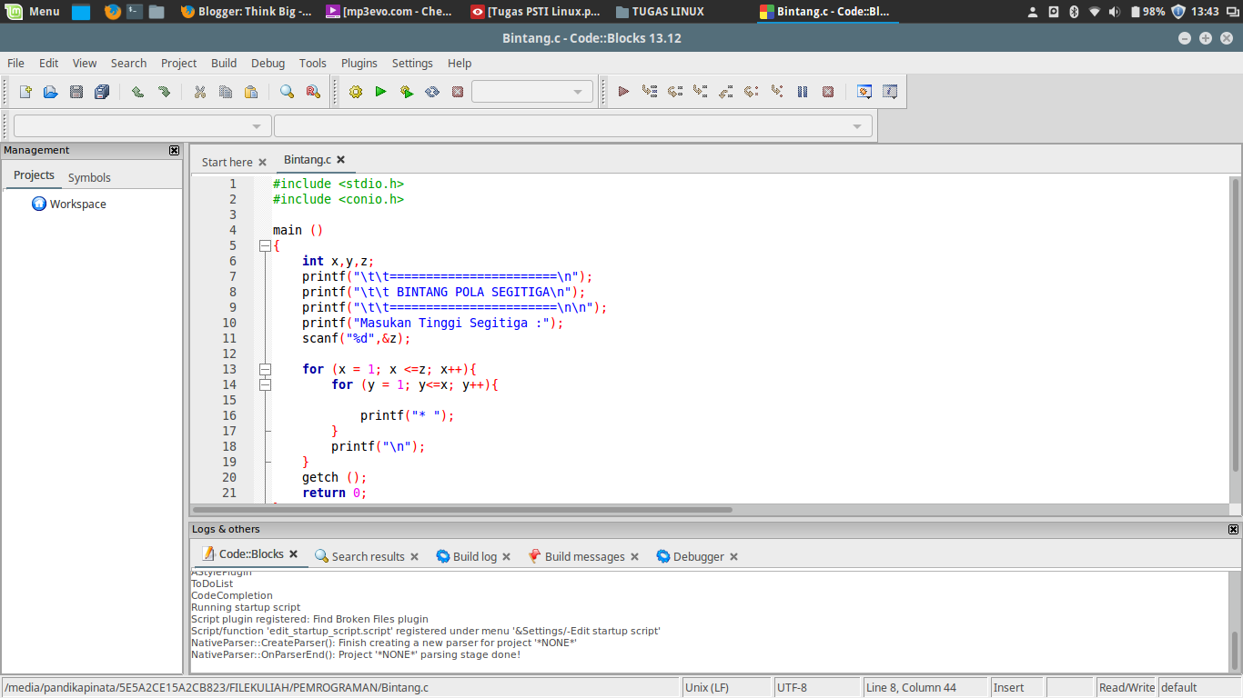Close the Management panel
Screen dimensions: 1243x698
[x=174, y=150]
